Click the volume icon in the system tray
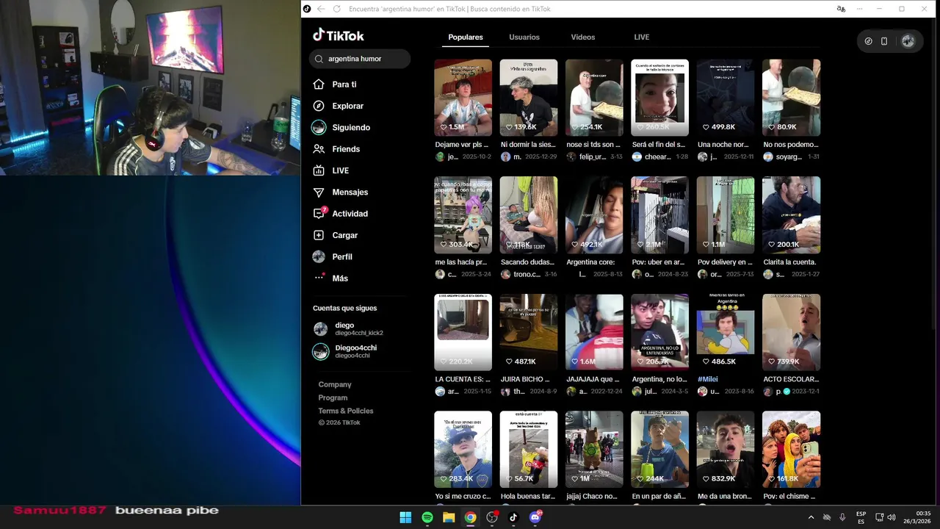 892,517
